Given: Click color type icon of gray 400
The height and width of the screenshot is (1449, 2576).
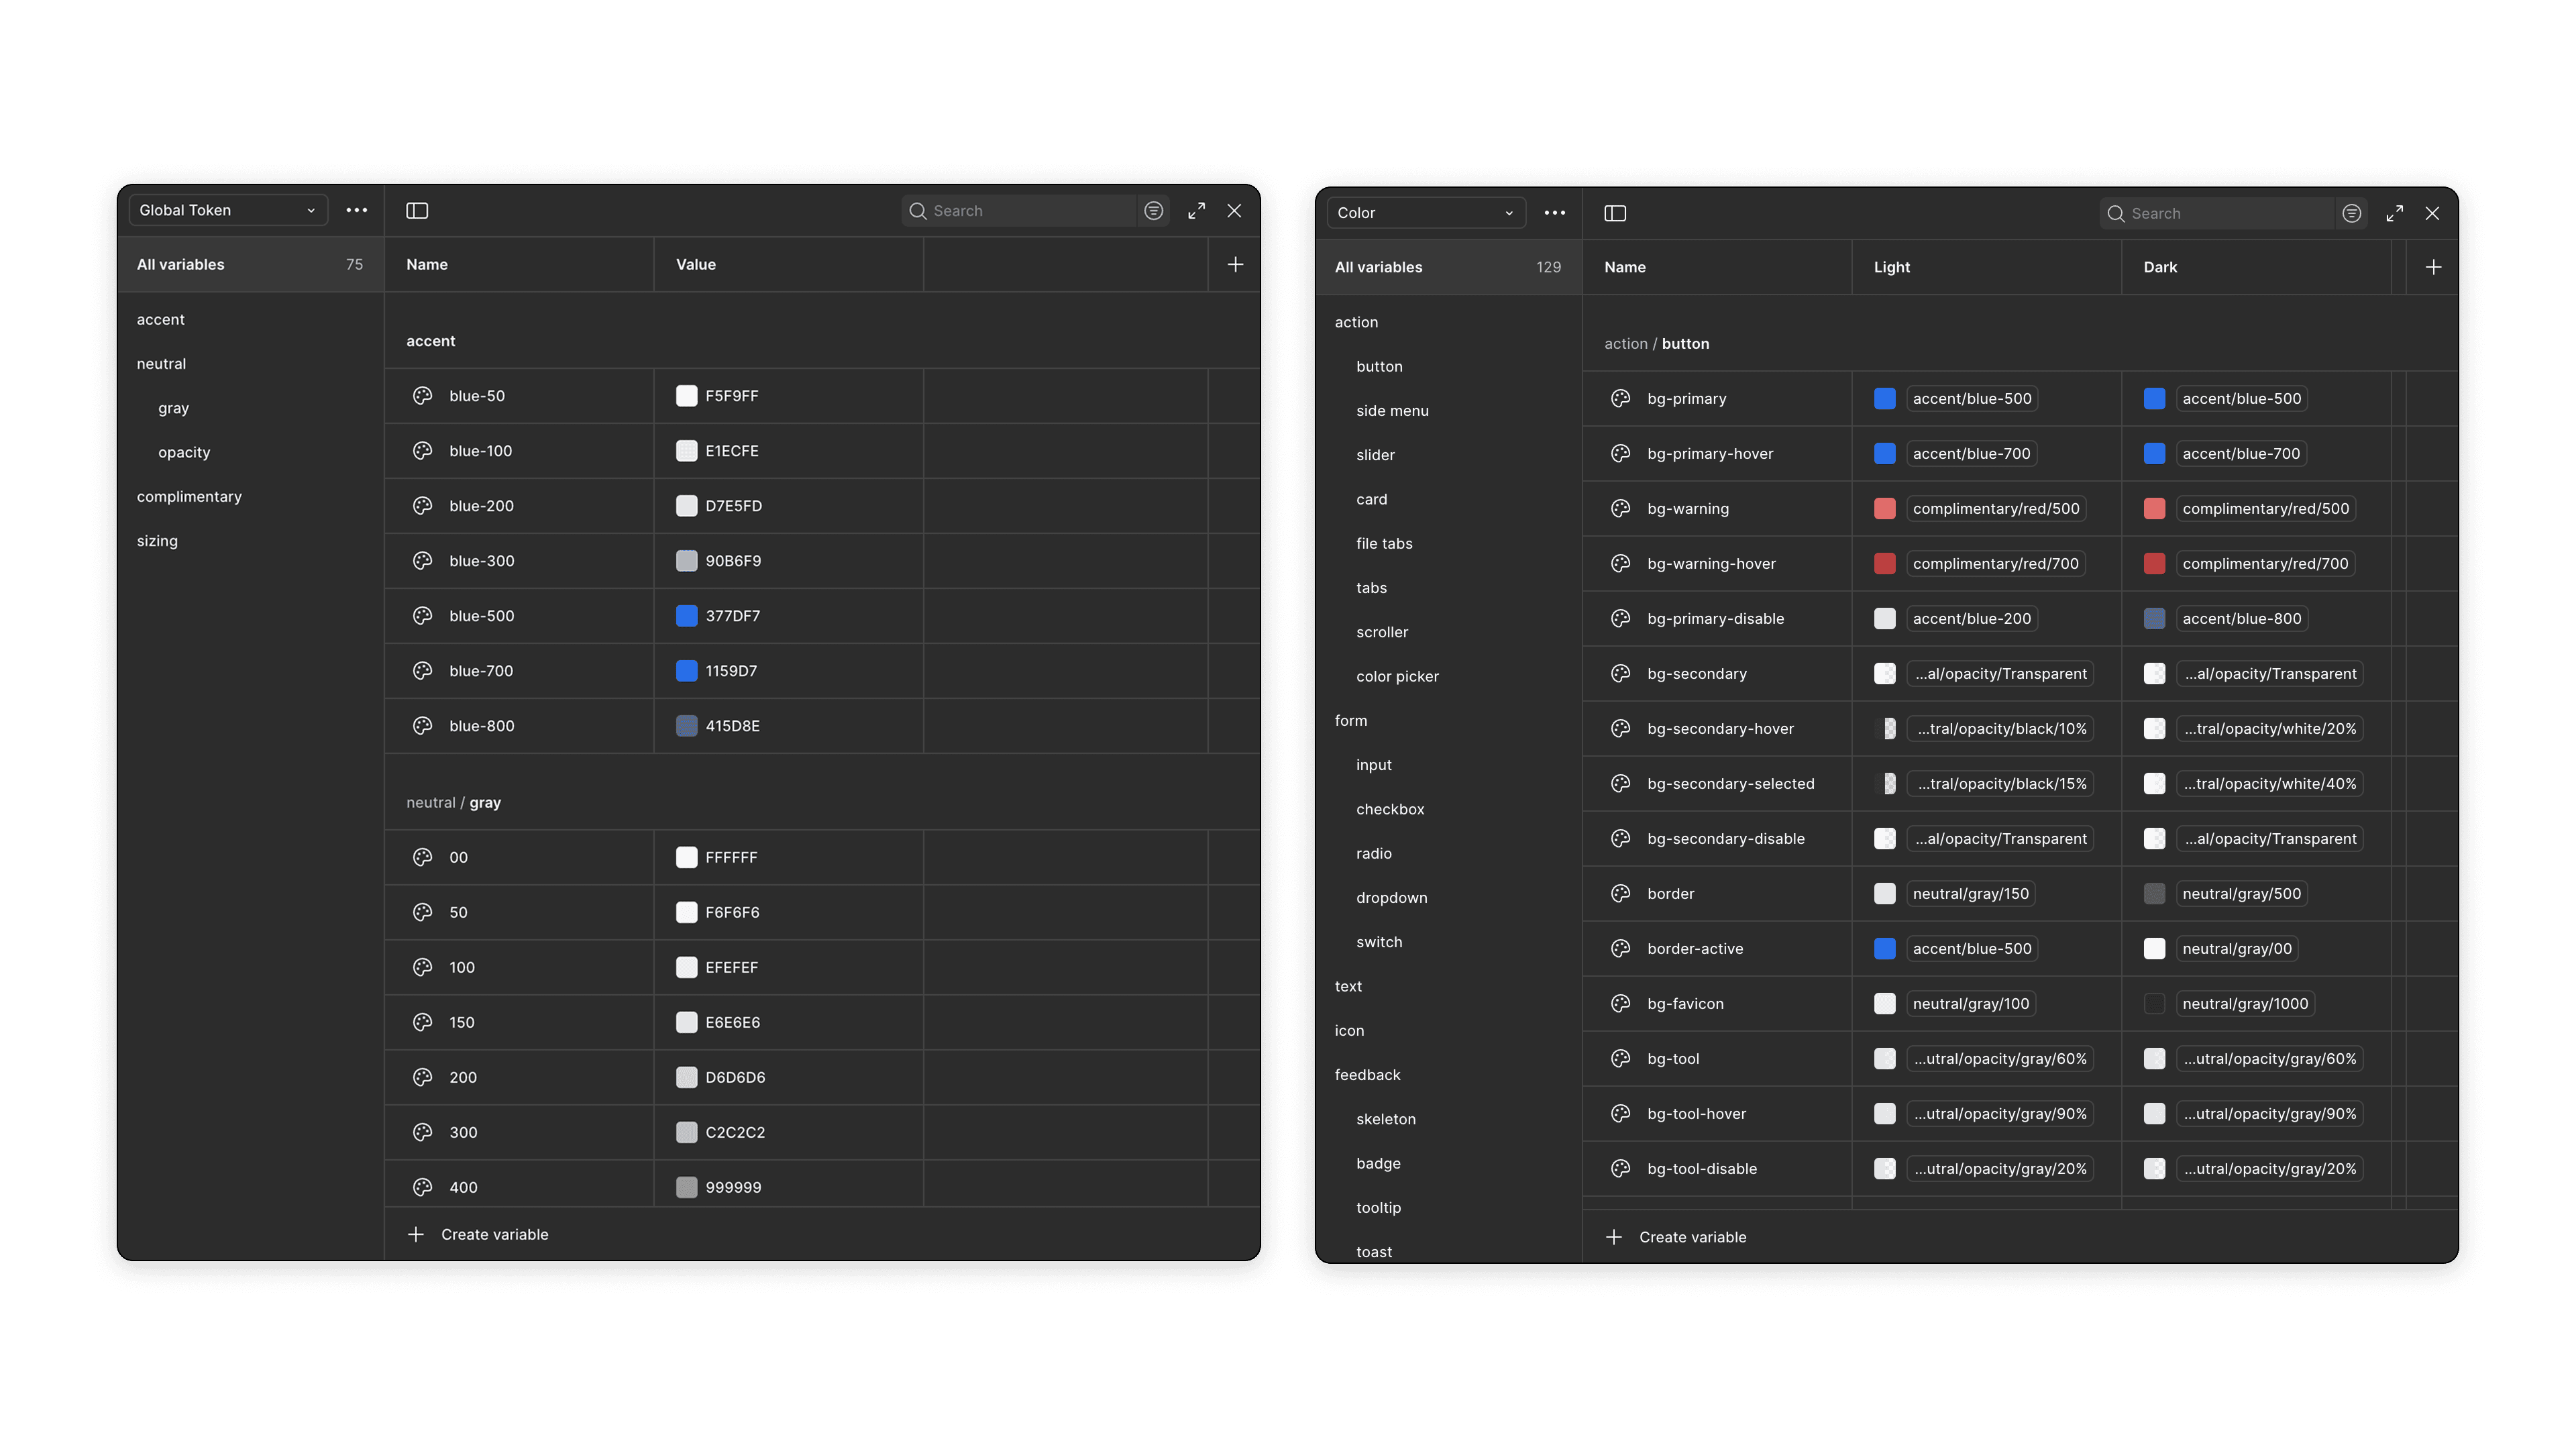Looking at the screenshot, I should pos(422,1187).
